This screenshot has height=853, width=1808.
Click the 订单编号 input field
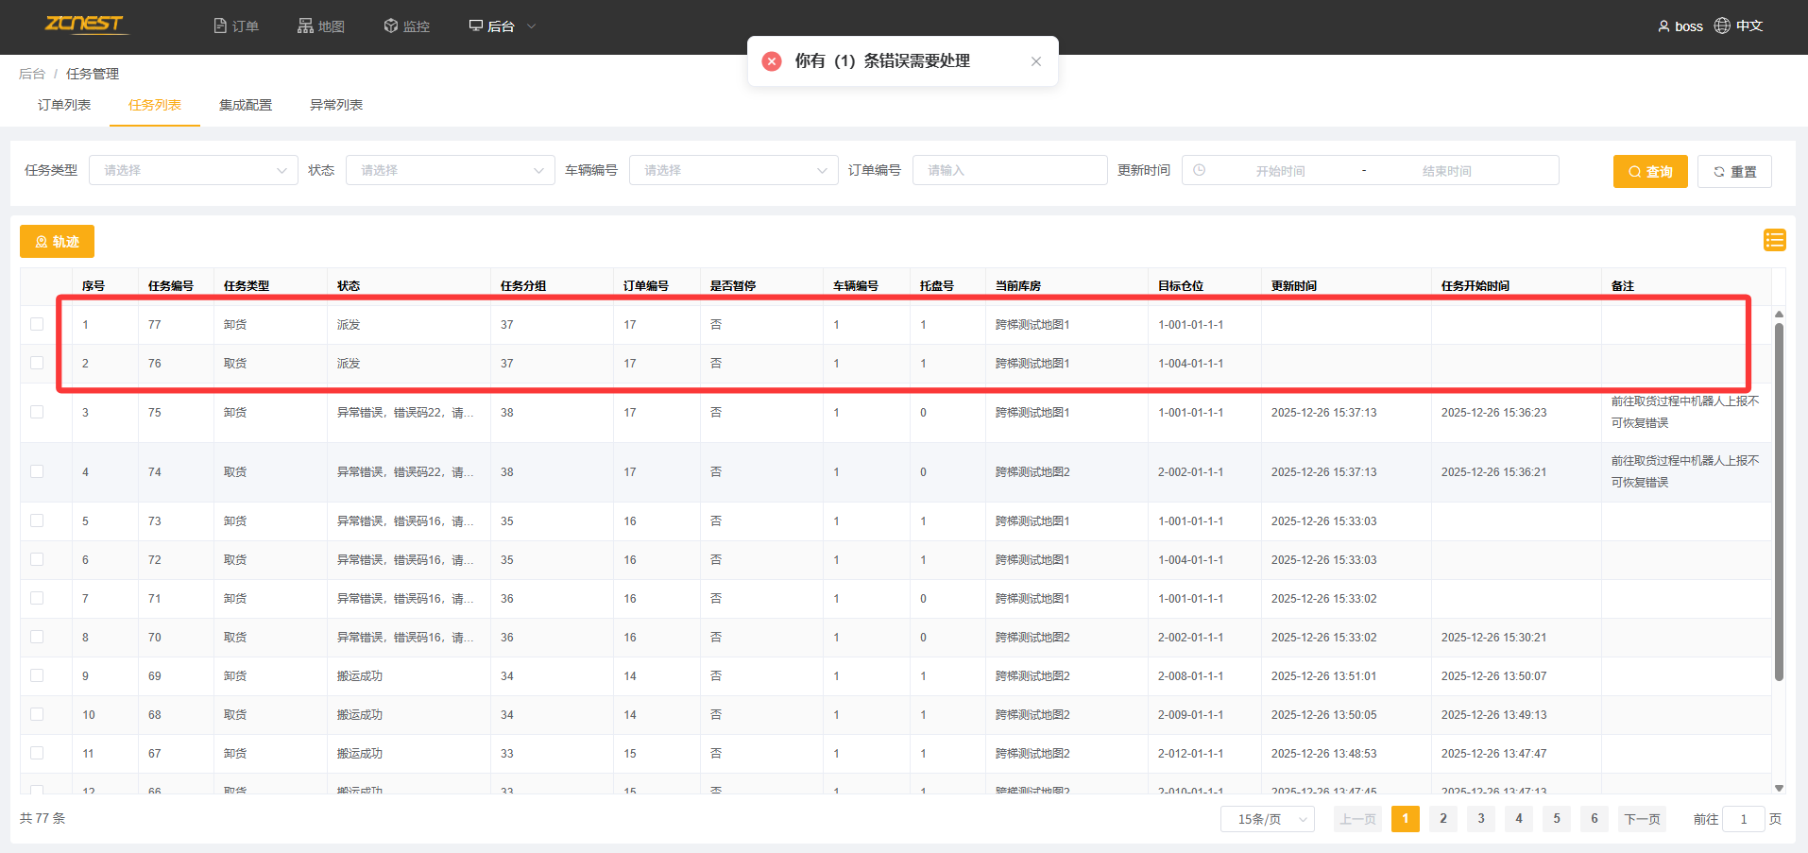(1009, 170)
